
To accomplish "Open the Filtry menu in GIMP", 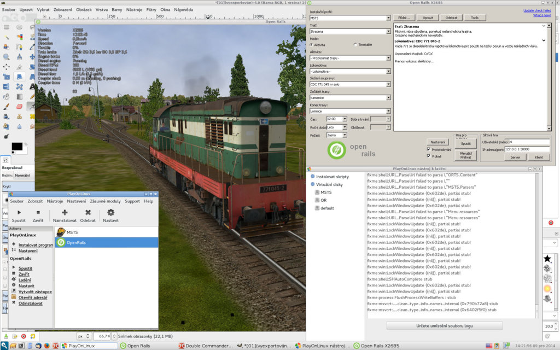I will tap(151, 10).
